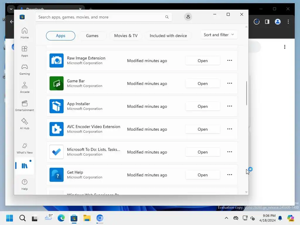This screenshot has height=225, width=300.
Task: Select the Movies & TV filter tab
Action: click(126, 35)
